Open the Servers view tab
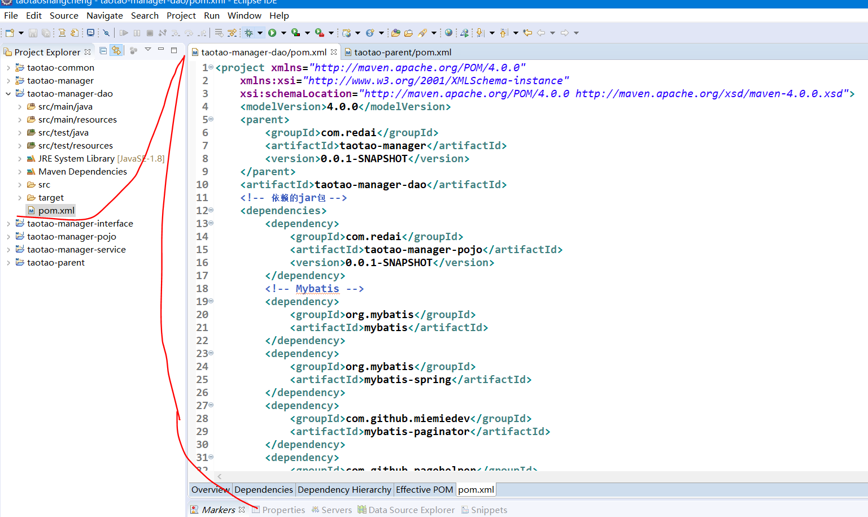 (x=332, y=510)
